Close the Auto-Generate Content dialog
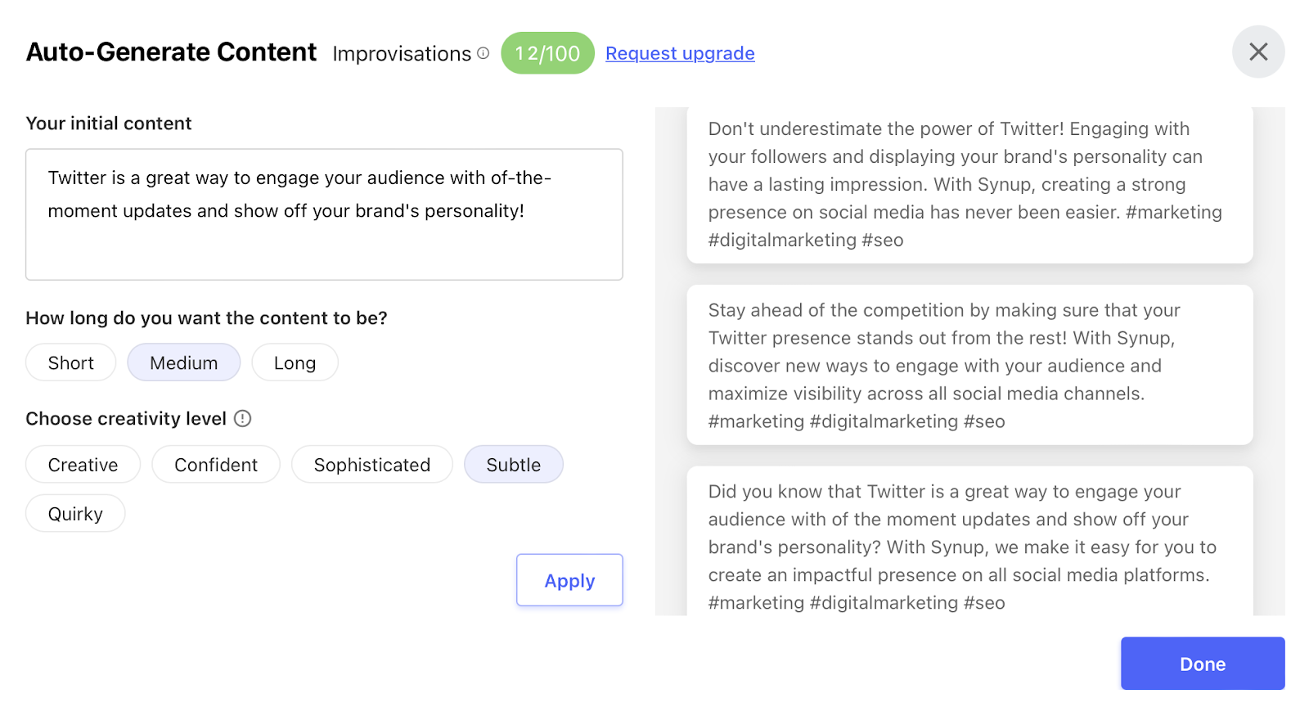Screen dimensions: 1309x711 (1257, 52)
